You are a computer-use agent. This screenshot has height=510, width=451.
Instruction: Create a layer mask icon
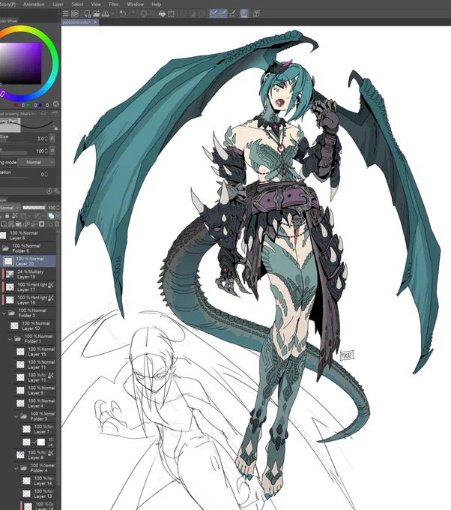click(x=42, y=224)
